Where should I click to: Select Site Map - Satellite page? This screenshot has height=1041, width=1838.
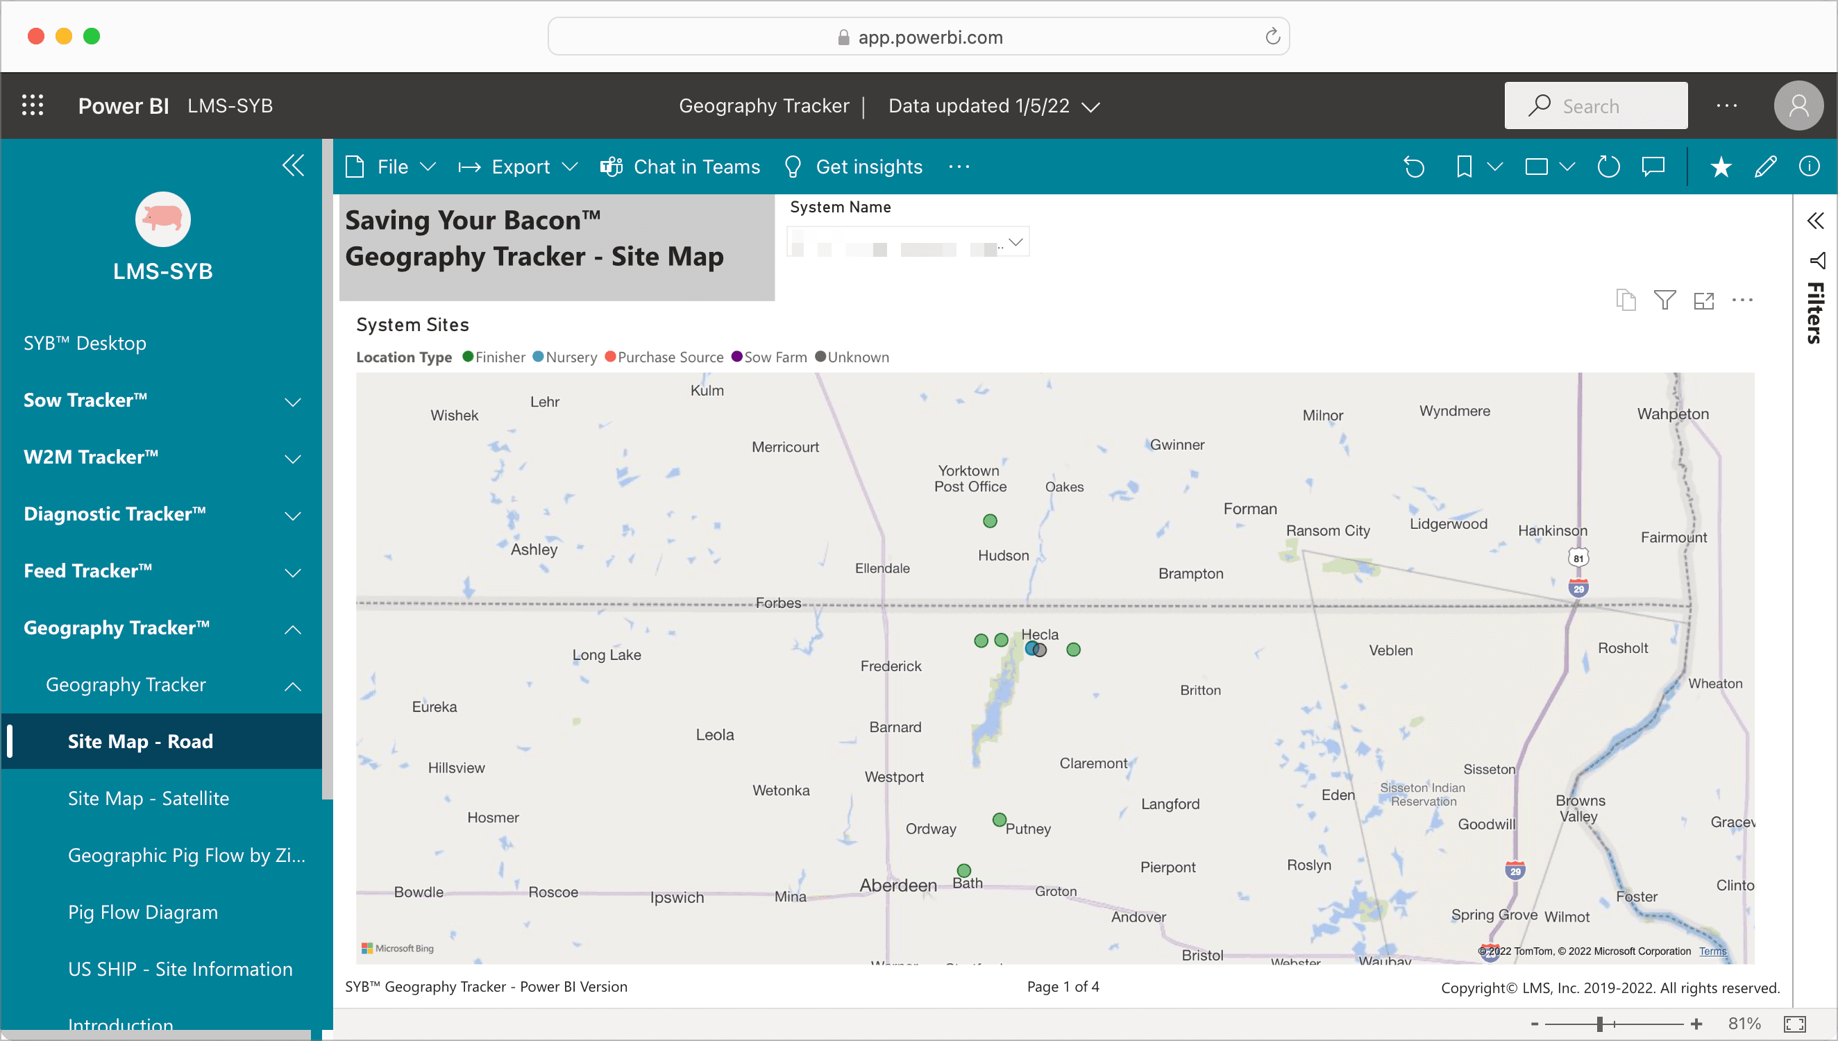(149, 798)
